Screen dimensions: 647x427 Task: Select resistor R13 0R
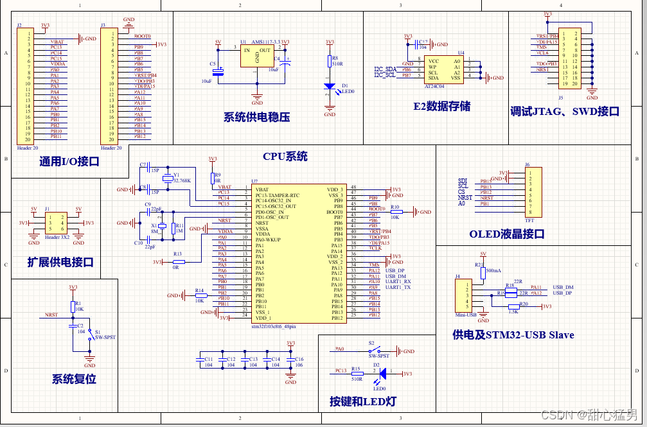coord(179,262)
